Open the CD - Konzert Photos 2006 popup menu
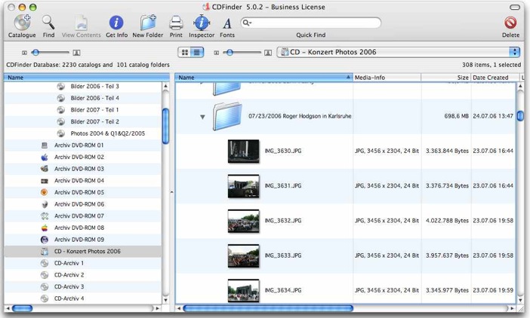Viewport: 530px width, 318px height. (398, 52)
